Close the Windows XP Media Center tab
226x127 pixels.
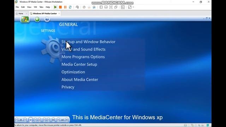pos(59,13)
